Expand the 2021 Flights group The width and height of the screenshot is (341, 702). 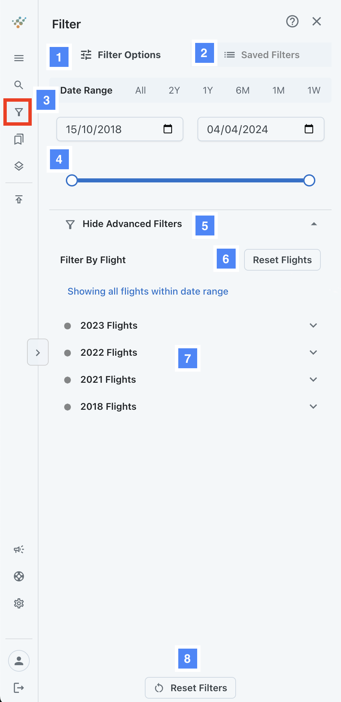point(313,379)
